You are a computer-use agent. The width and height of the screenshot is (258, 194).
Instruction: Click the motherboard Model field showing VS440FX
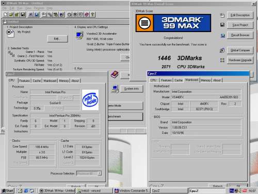click(206, 97)
